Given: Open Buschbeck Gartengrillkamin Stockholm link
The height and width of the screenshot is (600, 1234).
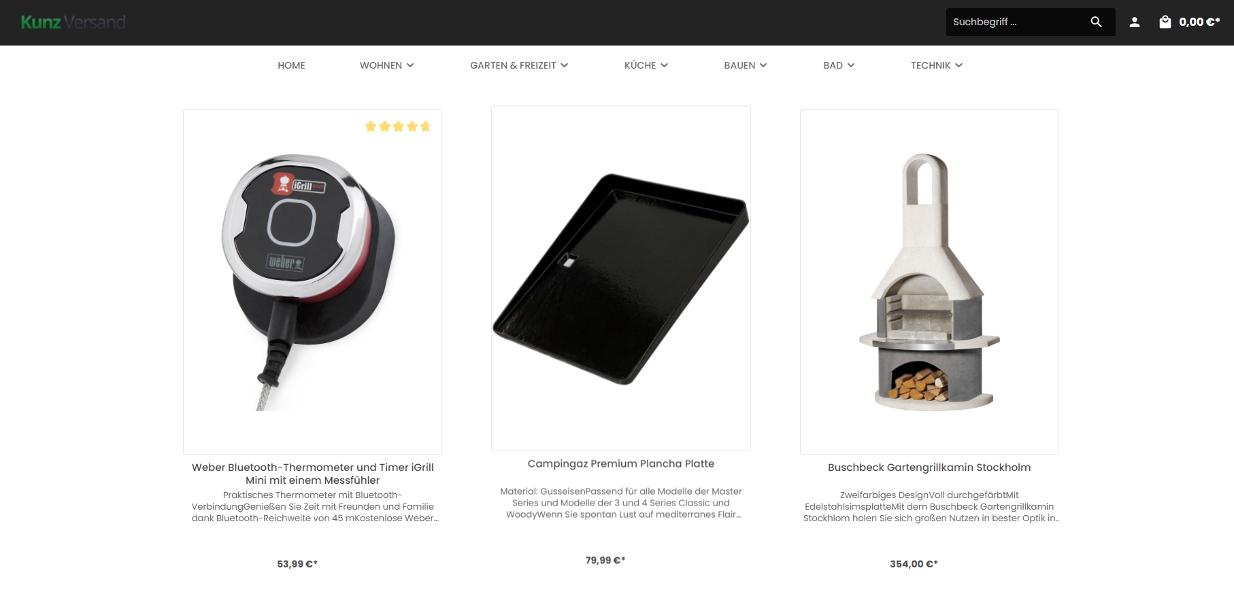Looking at the screenshot, I should pos(929,467).
